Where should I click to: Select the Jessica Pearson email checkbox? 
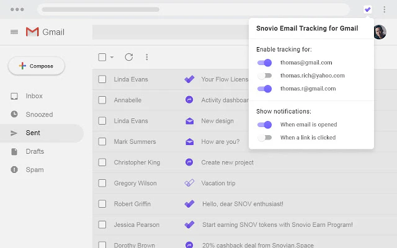102,224
